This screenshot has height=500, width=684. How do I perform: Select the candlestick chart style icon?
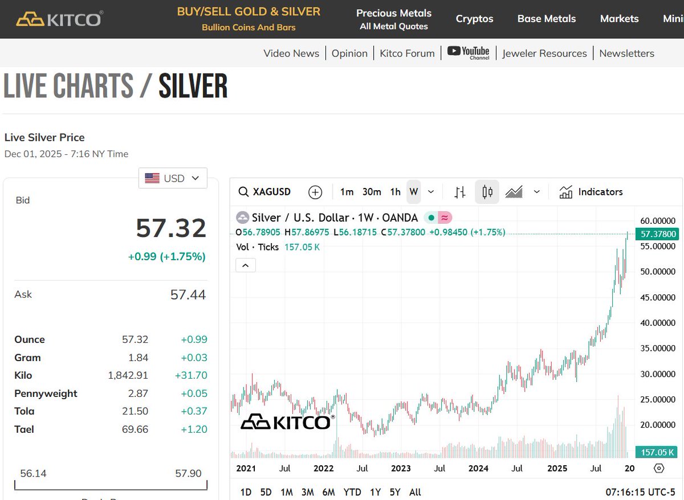[x=487, y=191]
